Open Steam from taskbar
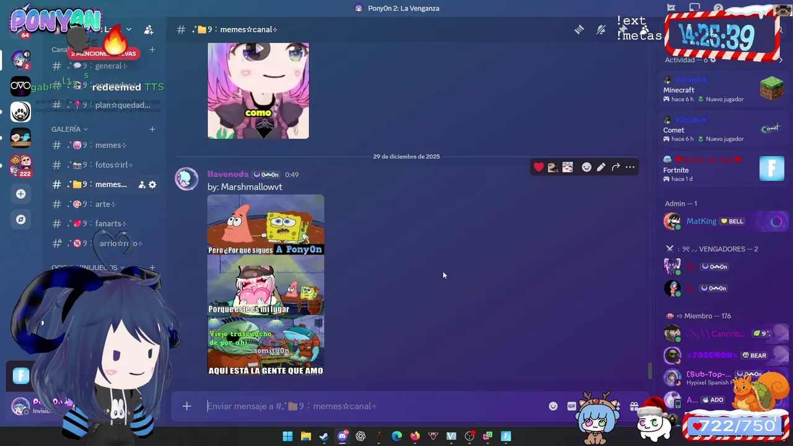 (323, 436)
